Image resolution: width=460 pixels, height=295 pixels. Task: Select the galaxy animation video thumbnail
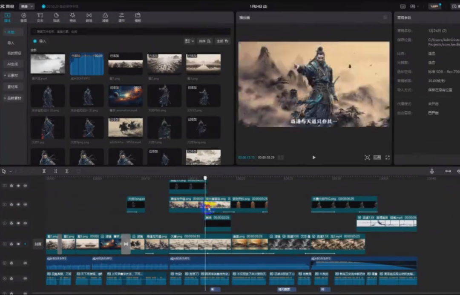click(126, 96)
